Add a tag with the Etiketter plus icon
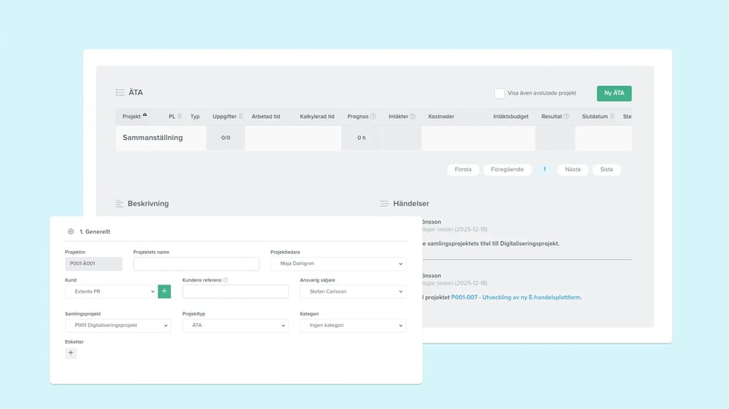The width and height of the screenshot is (729, 409). click(x=71, y=353)
